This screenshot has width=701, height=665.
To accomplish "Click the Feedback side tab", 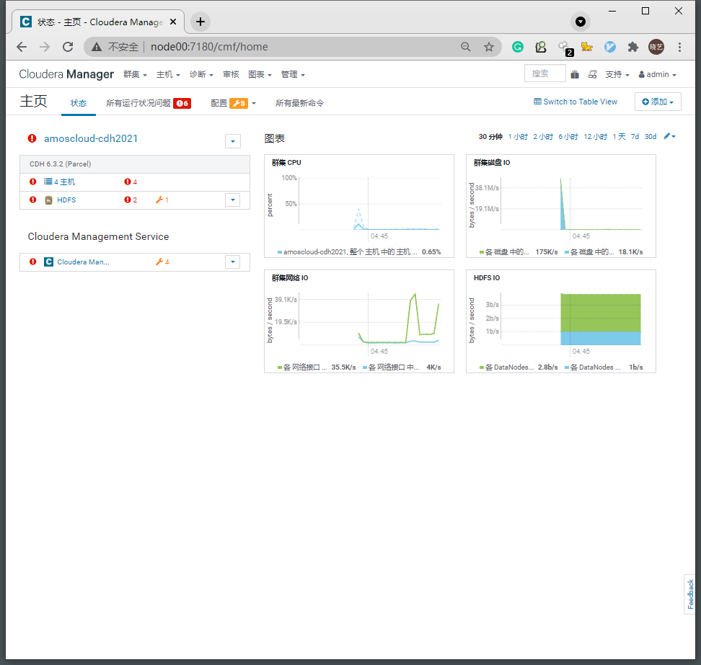I will (690, 594).
